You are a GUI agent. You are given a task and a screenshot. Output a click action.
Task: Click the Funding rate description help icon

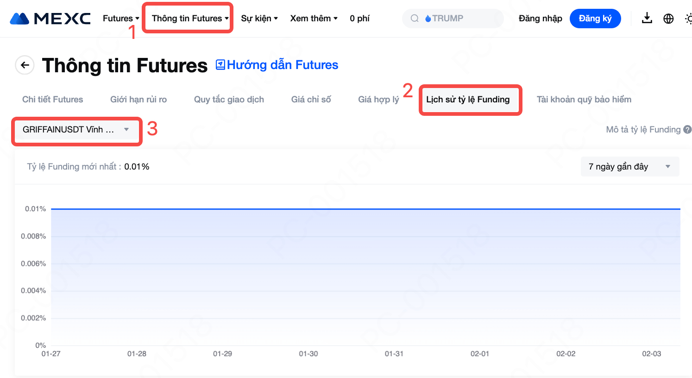coord(687,130)
